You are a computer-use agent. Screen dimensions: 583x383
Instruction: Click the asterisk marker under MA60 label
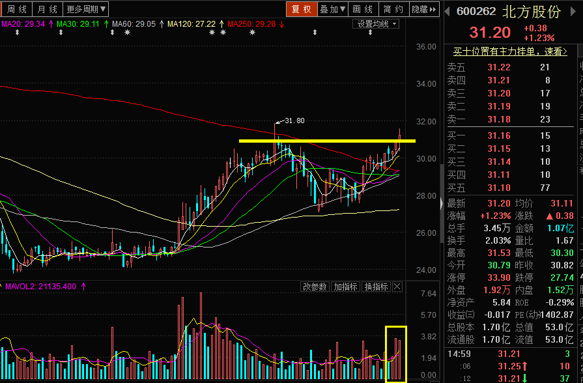tap(126, 33)
